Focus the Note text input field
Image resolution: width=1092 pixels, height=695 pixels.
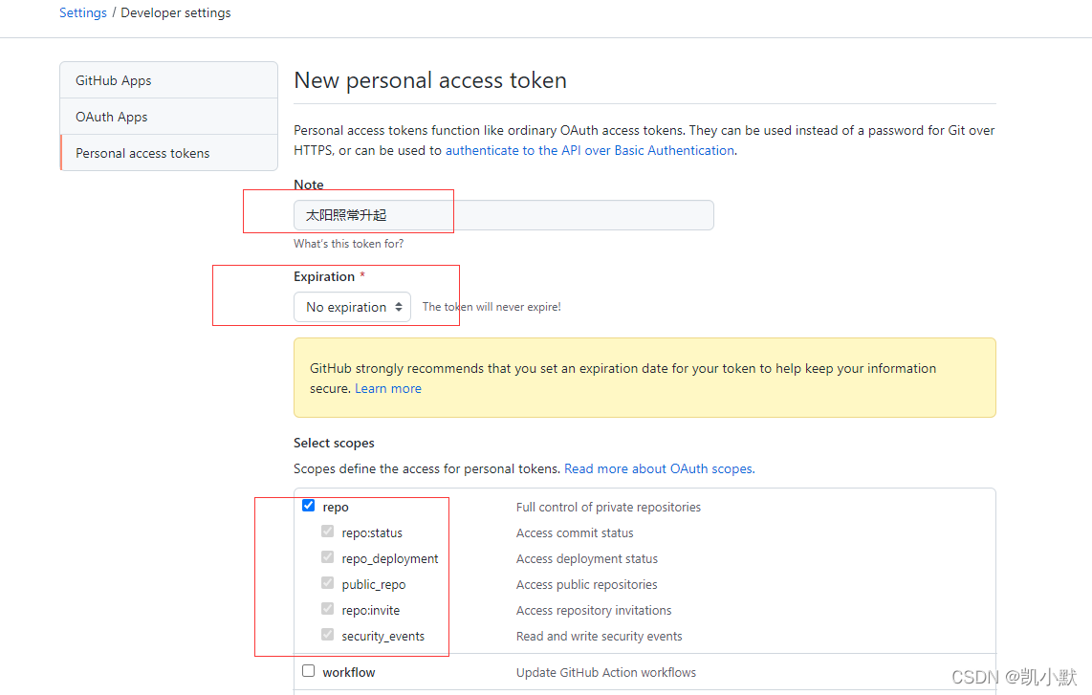click(503, 215)
